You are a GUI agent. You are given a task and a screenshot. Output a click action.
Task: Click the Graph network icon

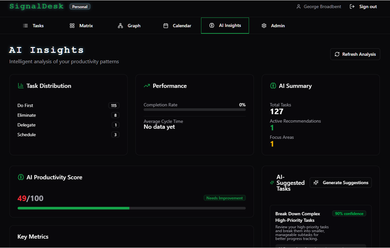(x=120, y=26)
